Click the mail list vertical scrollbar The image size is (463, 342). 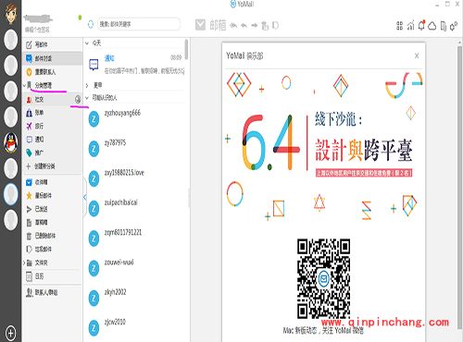tap(186, 49)
